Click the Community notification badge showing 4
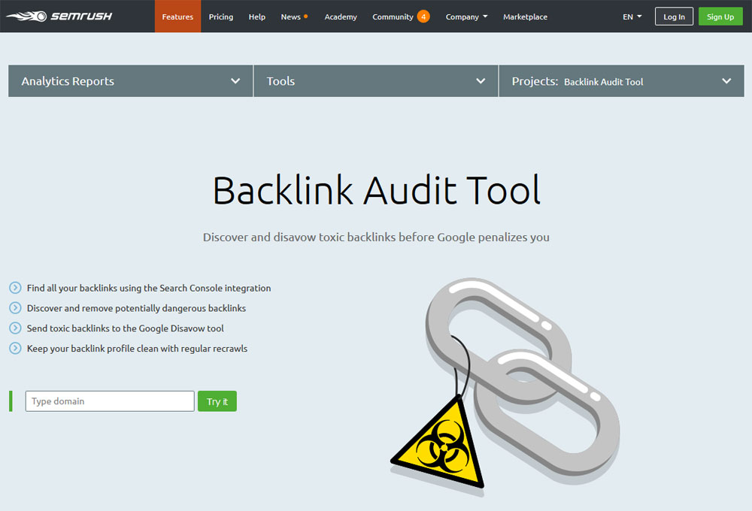 [423, 17]
